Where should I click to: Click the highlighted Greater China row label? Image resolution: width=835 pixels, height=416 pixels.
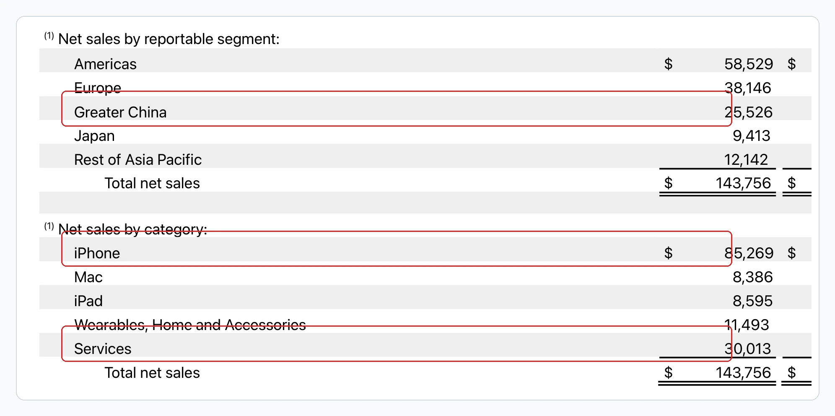click(120, 112)
